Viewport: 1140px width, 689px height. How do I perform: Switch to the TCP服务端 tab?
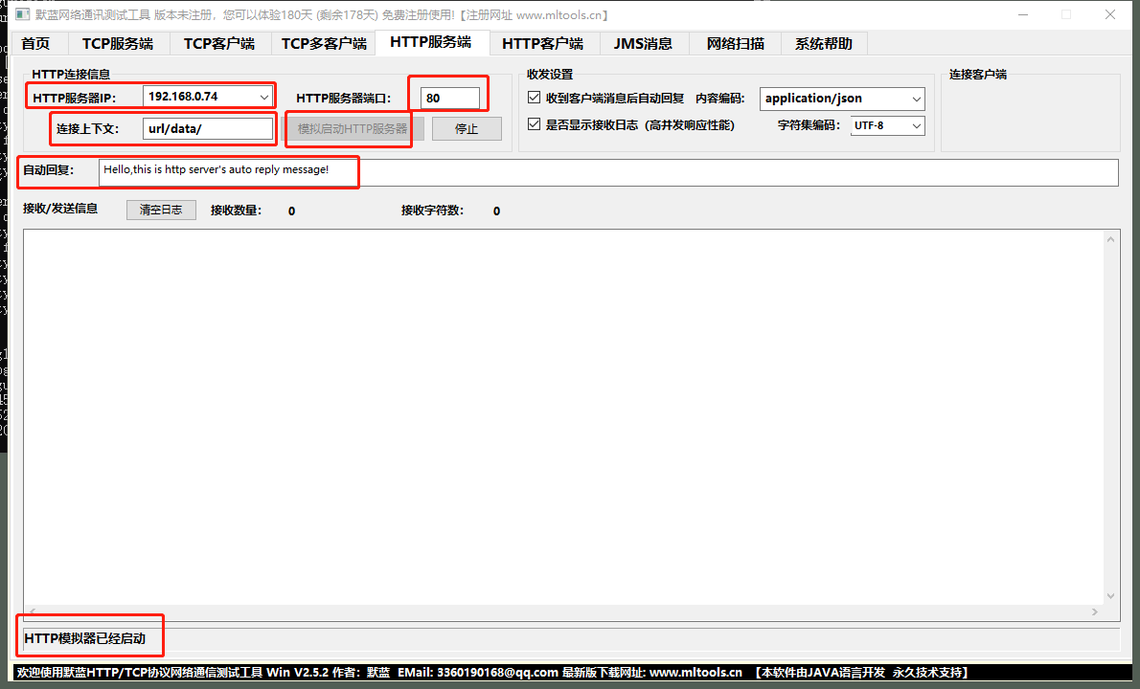click(x=118, y=44)
